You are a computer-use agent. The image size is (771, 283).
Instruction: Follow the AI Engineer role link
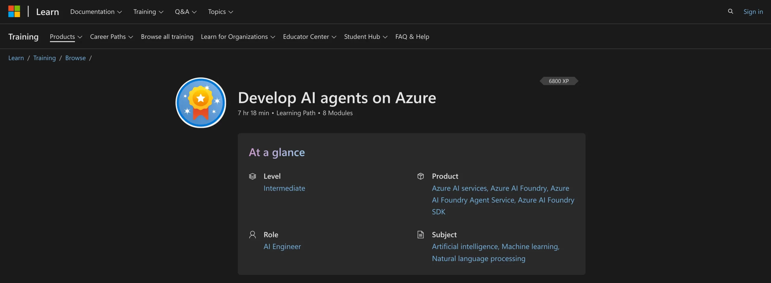[282, 247]
